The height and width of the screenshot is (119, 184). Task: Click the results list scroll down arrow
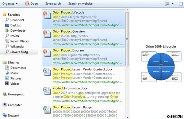pos(128,117)
